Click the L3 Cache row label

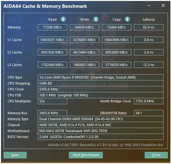click(x=14, y=65)
